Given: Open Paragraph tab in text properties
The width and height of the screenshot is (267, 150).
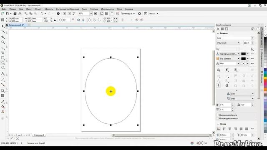Looking at the screenshot, I should tap(222, 29).
